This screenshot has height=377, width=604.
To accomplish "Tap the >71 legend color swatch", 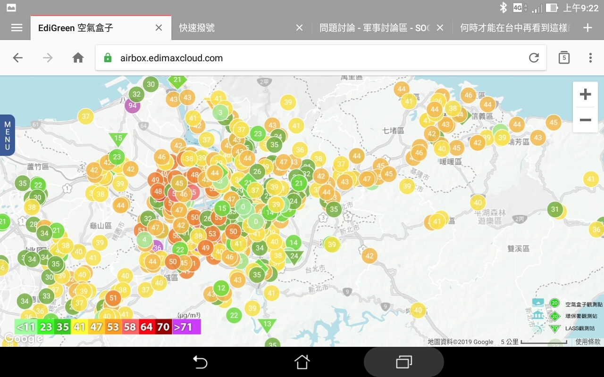I will [186, 327].
